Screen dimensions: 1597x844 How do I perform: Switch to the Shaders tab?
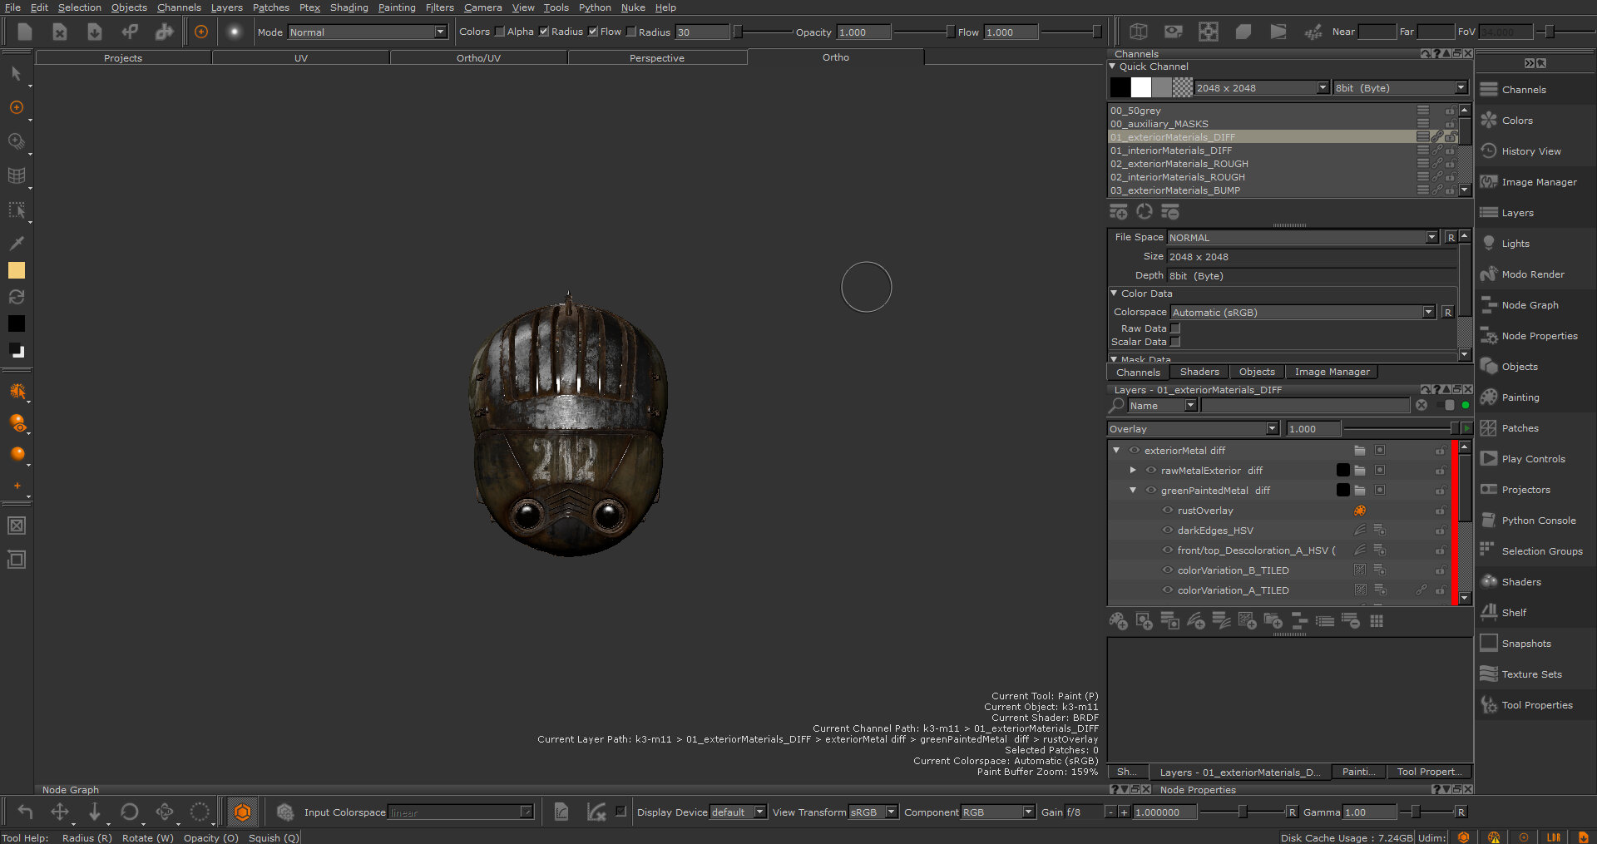[x=1199, y=372]
